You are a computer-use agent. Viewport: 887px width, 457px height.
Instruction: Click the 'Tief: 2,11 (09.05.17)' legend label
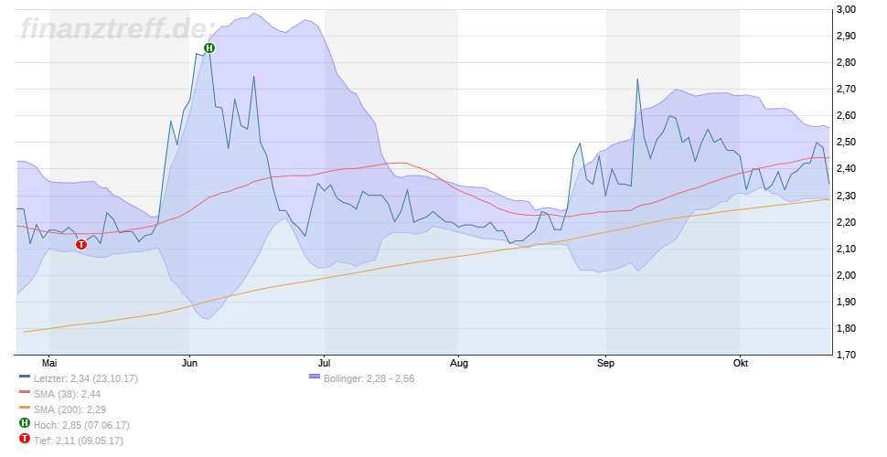pyautogui.click(x=79, y=440)
